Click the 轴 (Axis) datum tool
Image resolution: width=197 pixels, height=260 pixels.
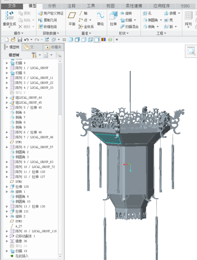(x=83, y=13)
